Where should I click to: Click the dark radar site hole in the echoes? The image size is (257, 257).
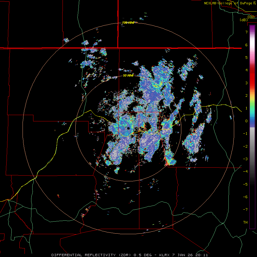click(x=128, y=128)
